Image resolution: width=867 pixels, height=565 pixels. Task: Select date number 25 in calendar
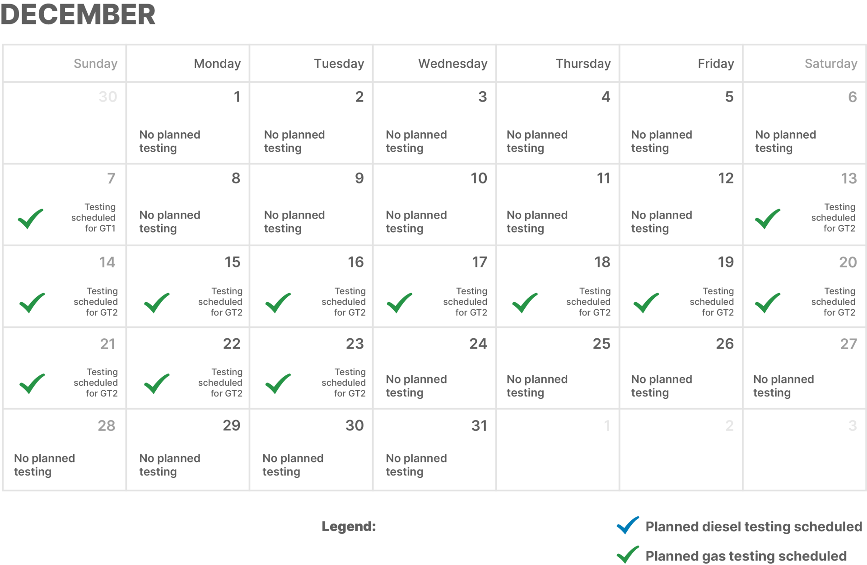601,344
